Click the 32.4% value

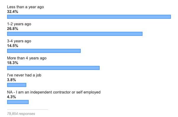click(x=12, y=12)
